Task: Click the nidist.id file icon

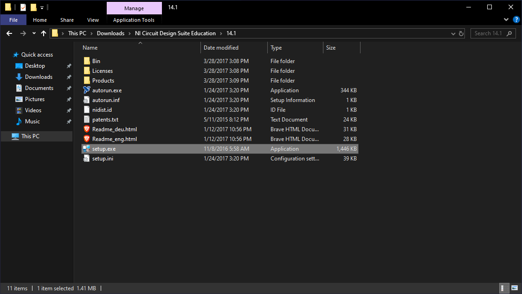Action: (x=87, y=109)
